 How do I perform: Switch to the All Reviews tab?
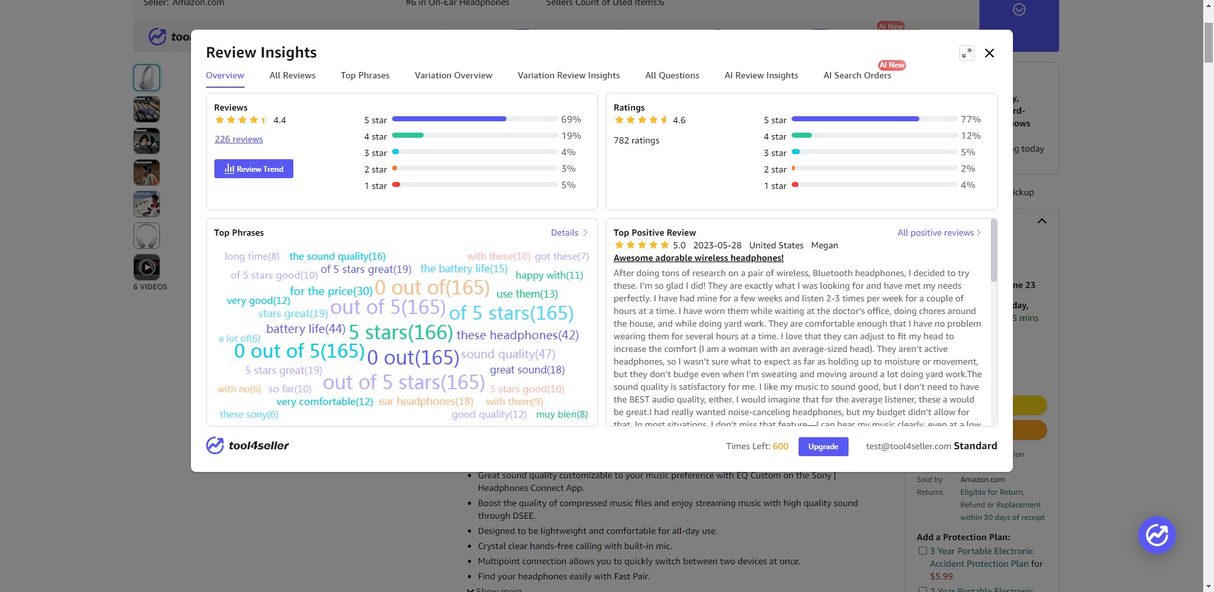pos(292,75)
